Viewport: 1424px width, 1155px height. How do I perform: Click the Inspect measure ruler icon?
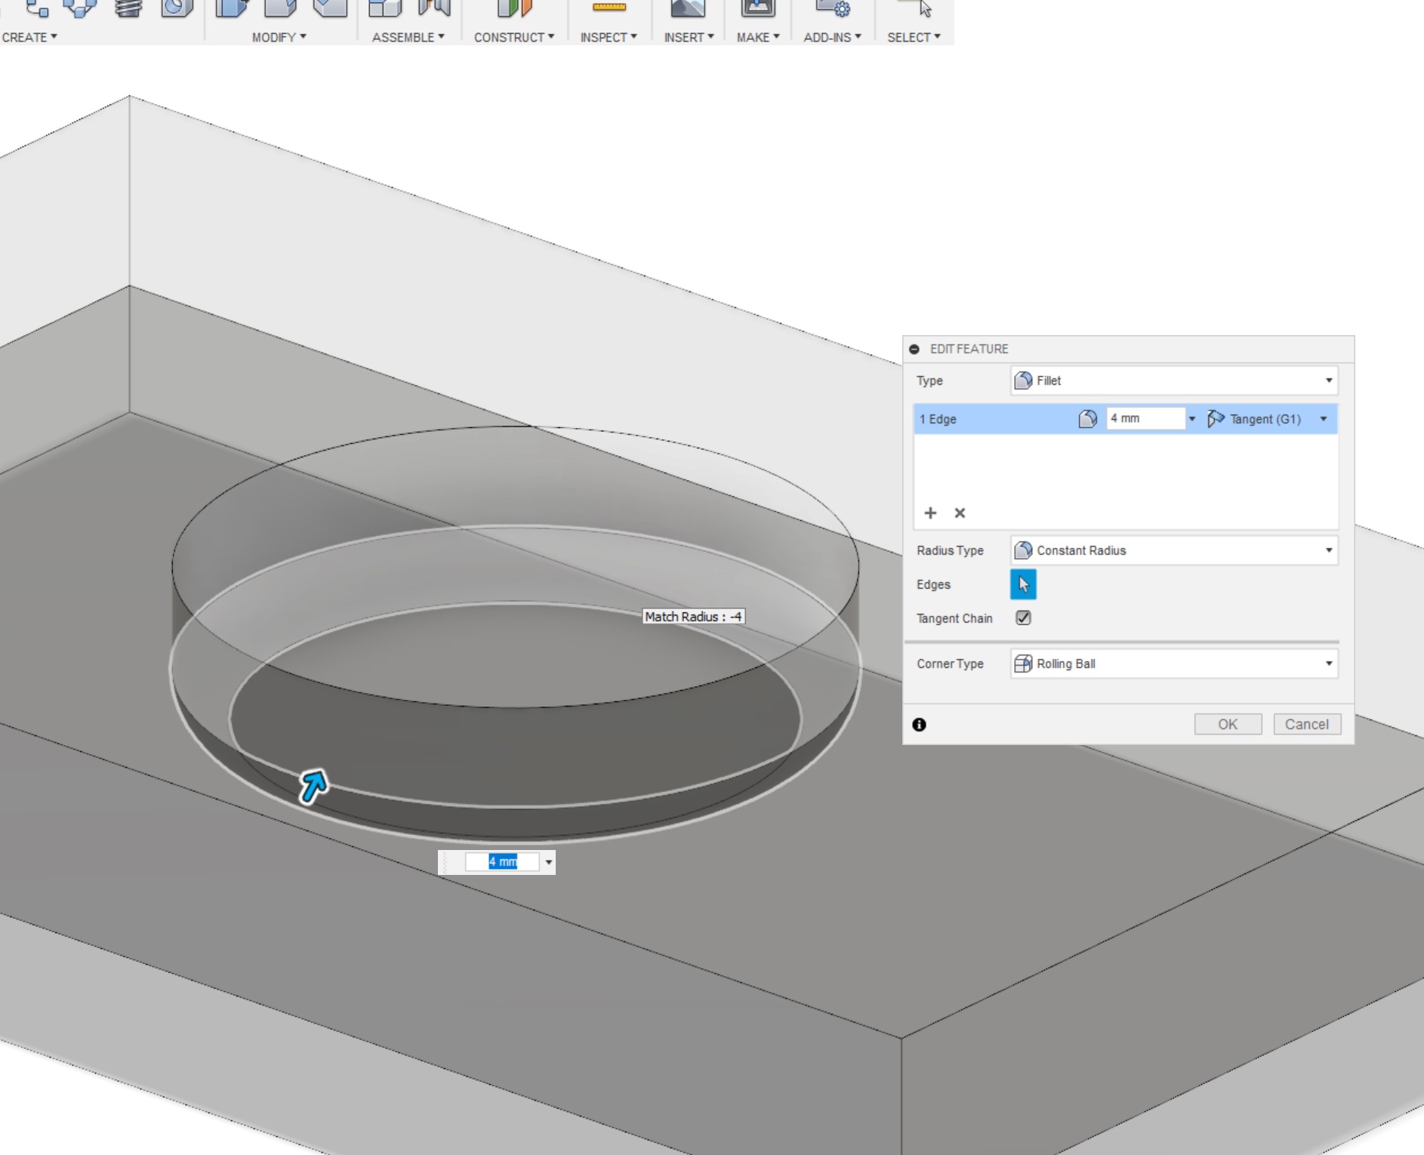pyautogui.click(x=609, y=8)
